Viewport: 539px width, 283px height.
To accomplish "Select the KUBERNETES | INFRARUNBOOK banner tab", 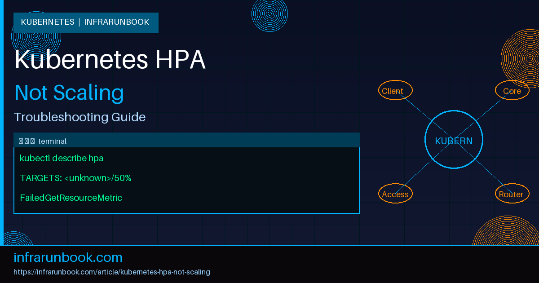I will [85, 22].
